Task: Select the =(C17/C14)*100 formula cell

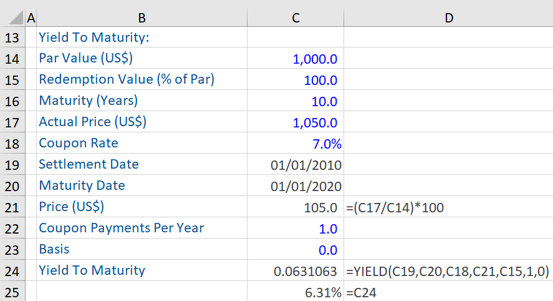Action: click(448, 207)
